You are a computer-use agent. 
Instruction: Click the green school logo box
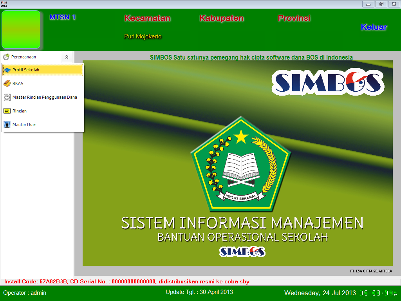(x=21, y=29)
